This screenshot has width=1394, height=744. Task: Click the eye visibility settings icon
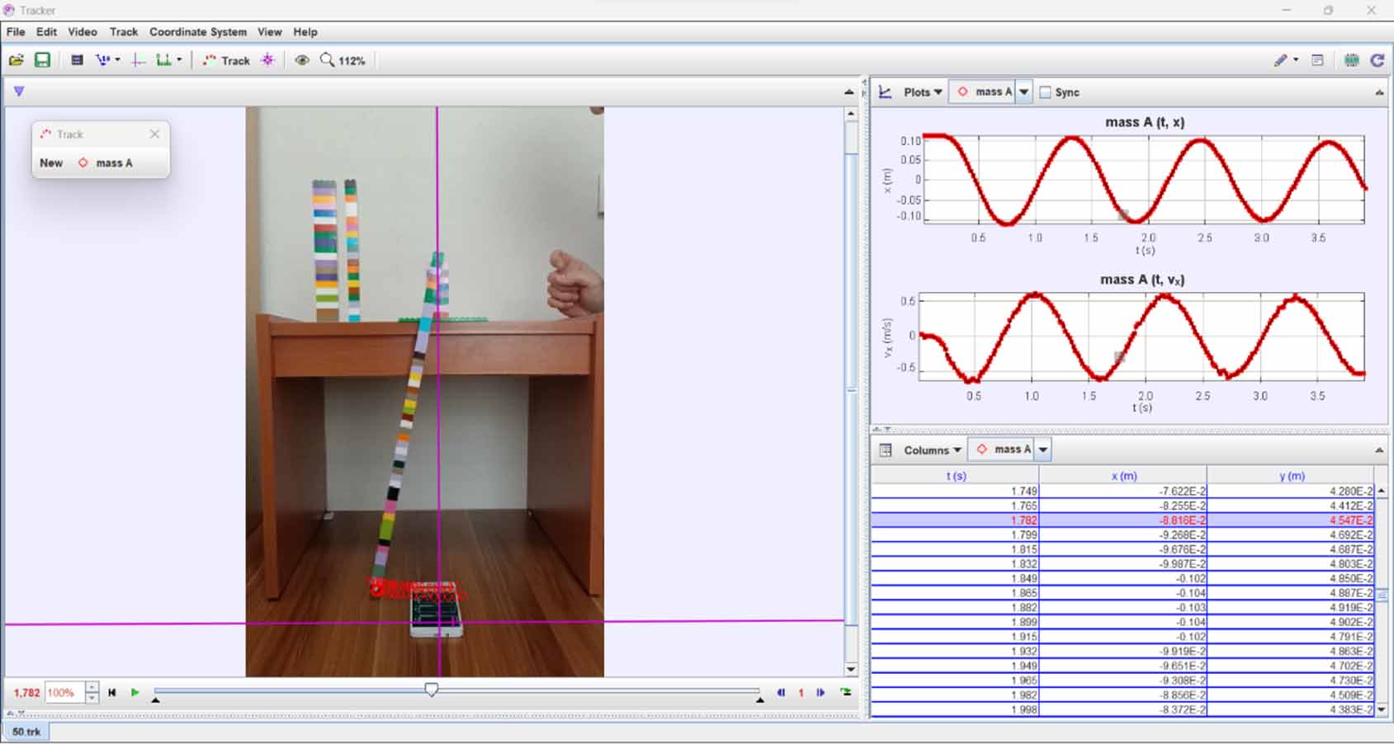pyautogui.click(x=302, y=59)
